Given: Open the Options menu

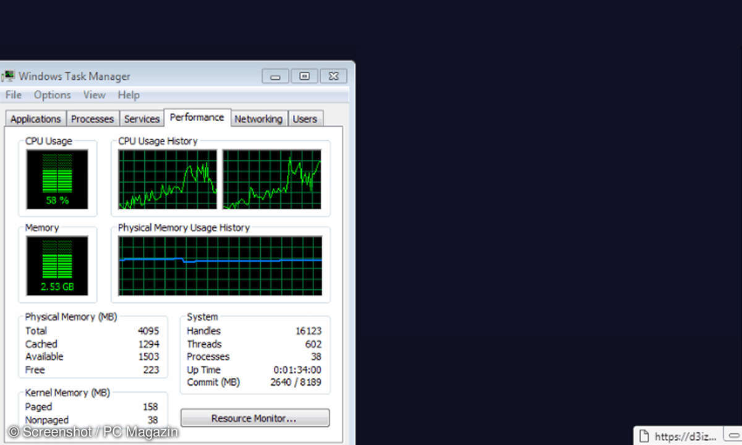Looking at the screenshot, I should pos(52,95).
